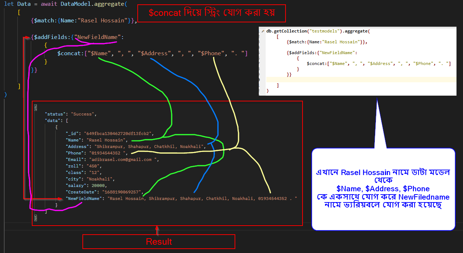Viewport: 463px width, 253px height.
Task: Click the blue Bengali explanation callout box
Action: click(383, 188)
